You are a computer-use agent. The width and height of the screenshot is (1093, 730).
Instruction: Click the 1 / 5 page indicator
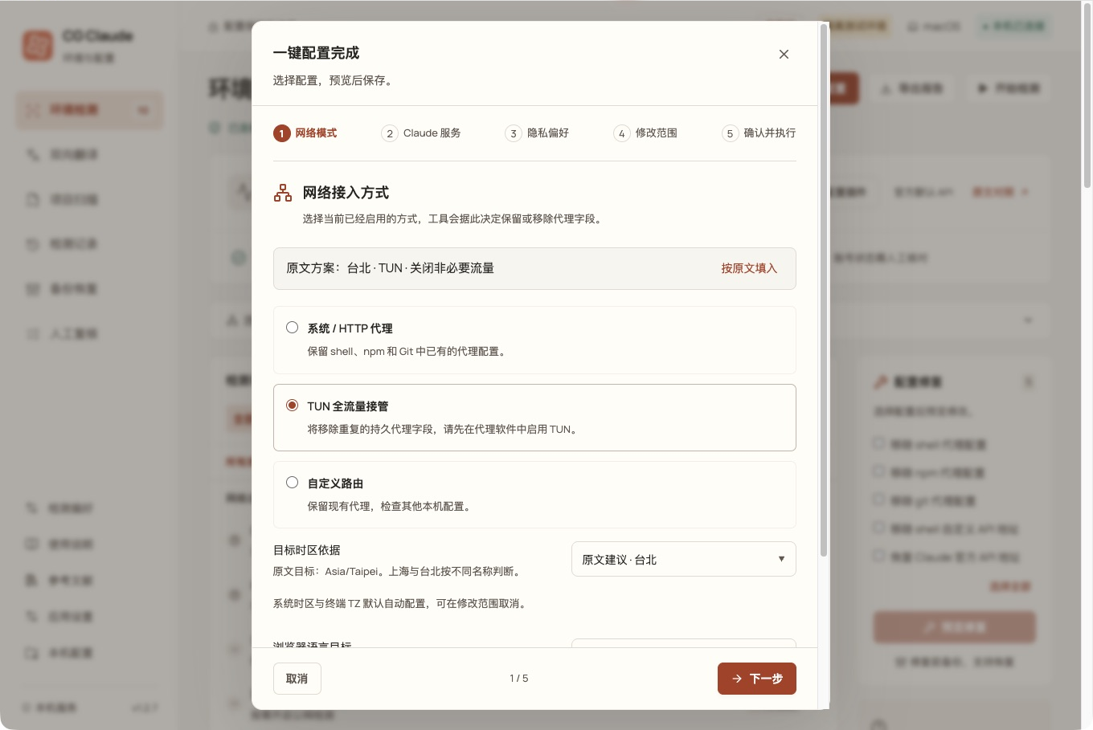click(x=519, y=679)
